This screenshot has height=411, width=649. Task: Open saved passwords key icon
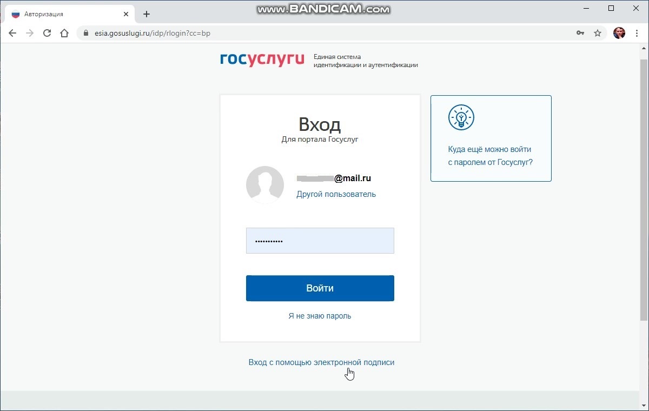[x=580, y=33]
